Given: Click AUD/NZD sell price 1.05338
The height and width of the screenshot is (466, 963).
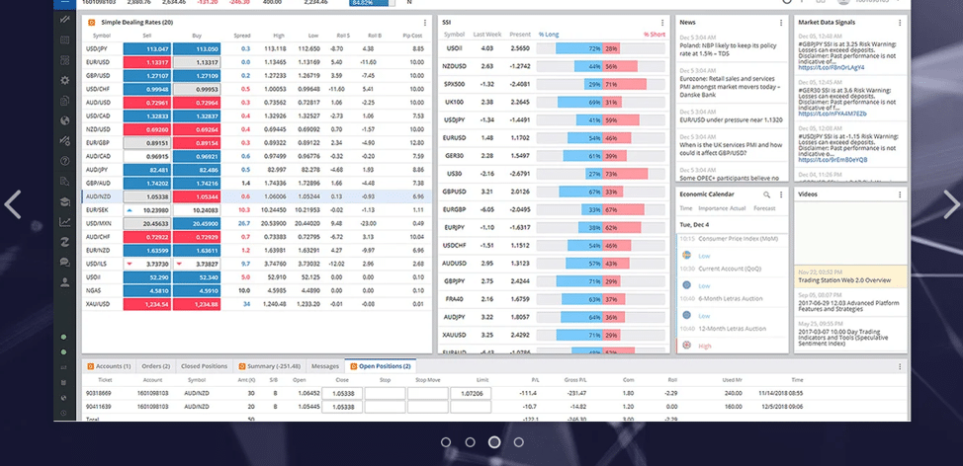Looking at the screenshot, I should 146,196.
